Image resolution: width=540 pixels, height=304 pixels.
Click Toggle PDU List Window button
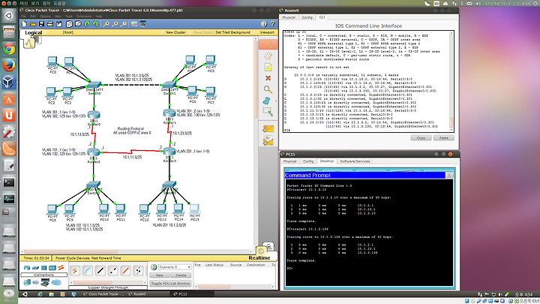point(170,283)
